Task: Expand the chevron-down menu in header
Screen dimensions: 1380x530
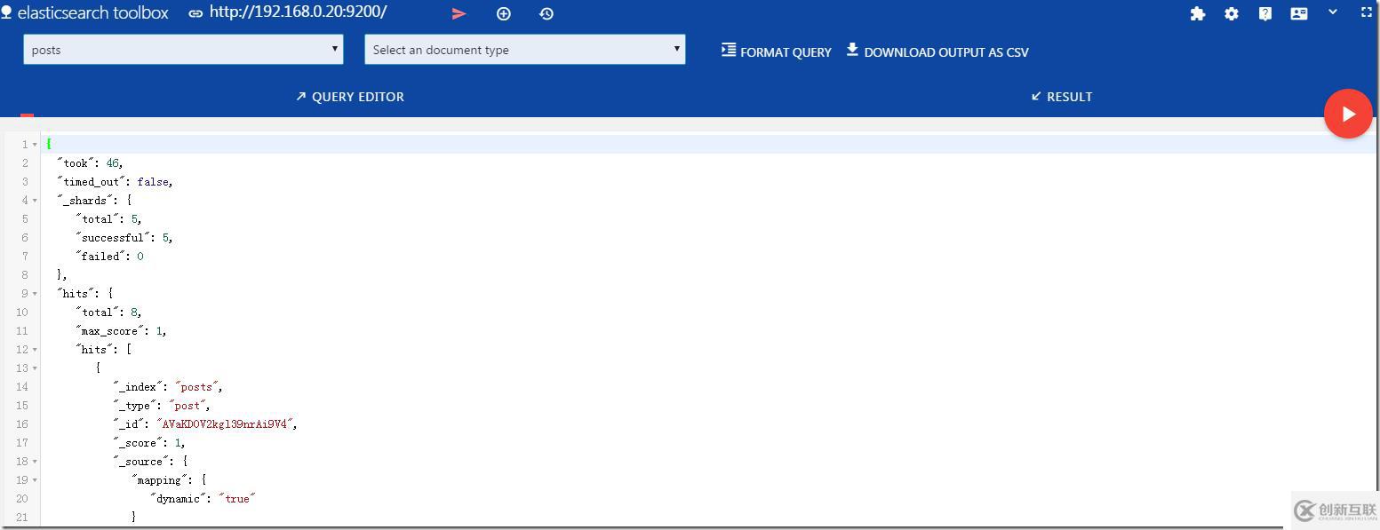Action: pyautogui.click(x=1333, y=12)
